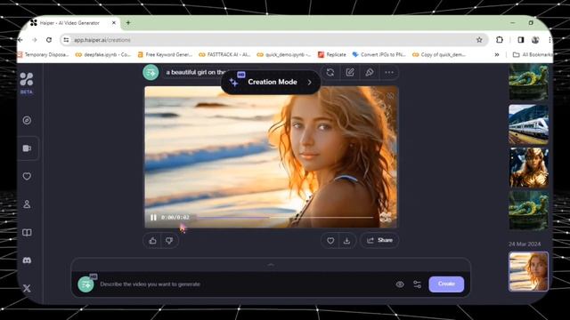Open the quick_demo.ipynb bookmark

point(284,55)
